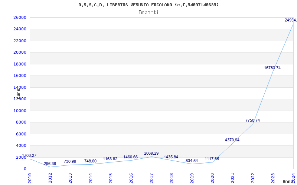This screenshot has width=297, height=185.
Task: Select the 1435.84 data label
Action: tap(171, 157)
